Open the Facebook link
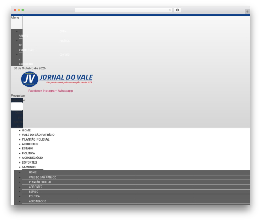Screen dimensions: 261x221 [x=35, y=91]
